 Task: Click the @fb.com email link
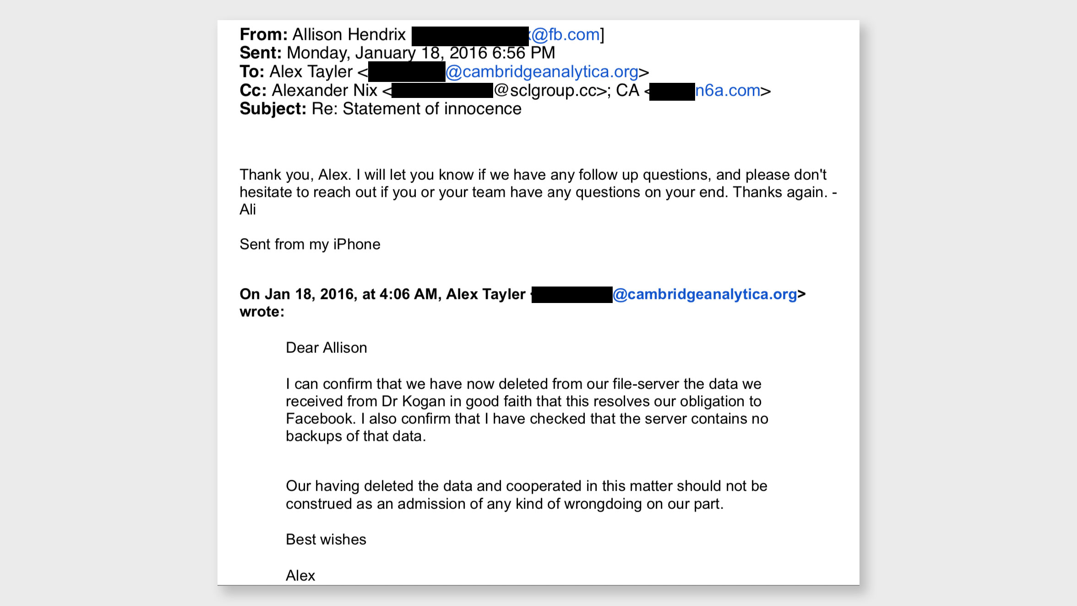566,35
